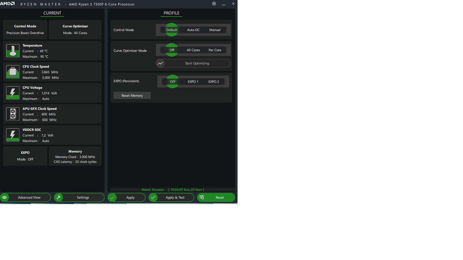Click the VDDCR SOC heading

tap(32, 130)
